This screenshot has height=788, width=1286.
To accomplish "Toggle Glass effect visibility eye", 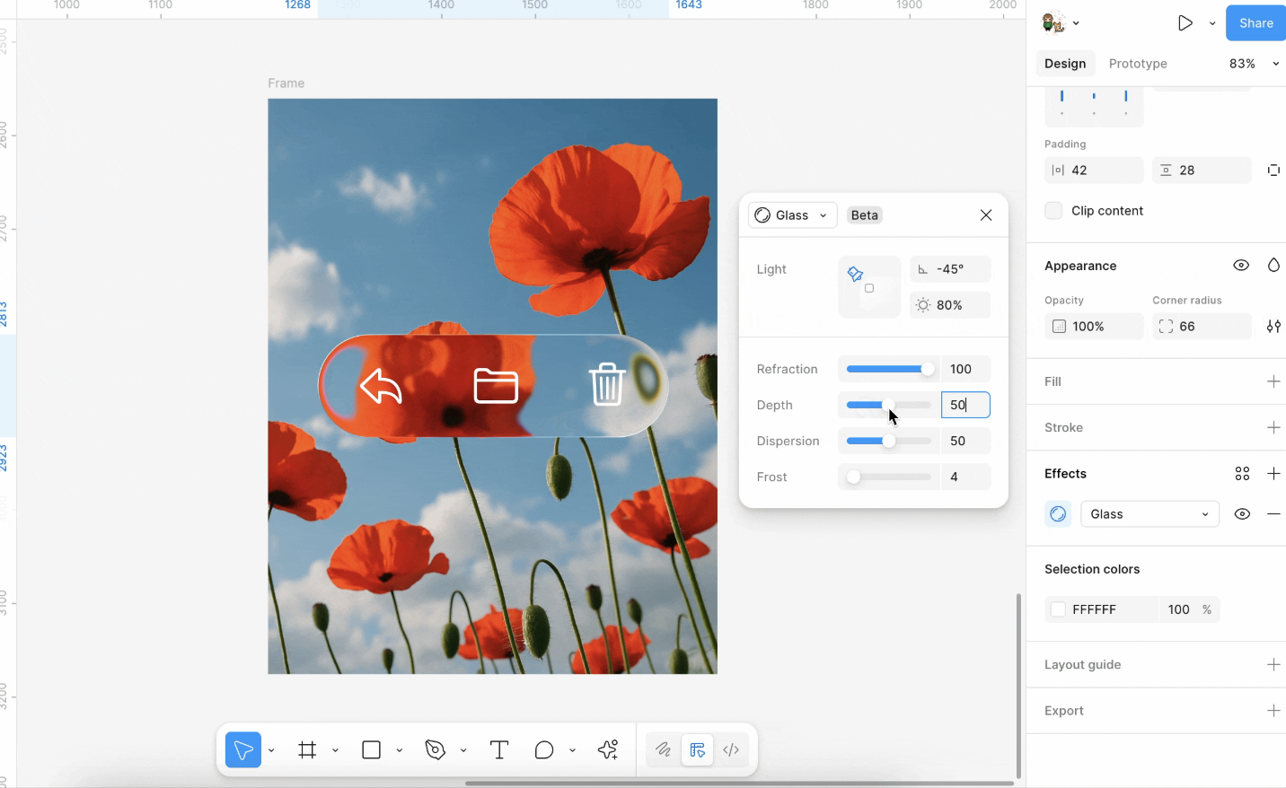I will pos(1242,514).
